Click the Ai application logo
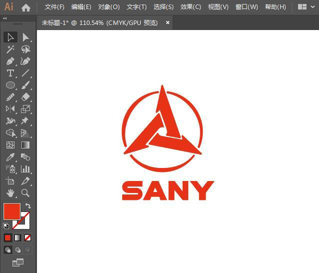319x273 pixels. point(9,6)
